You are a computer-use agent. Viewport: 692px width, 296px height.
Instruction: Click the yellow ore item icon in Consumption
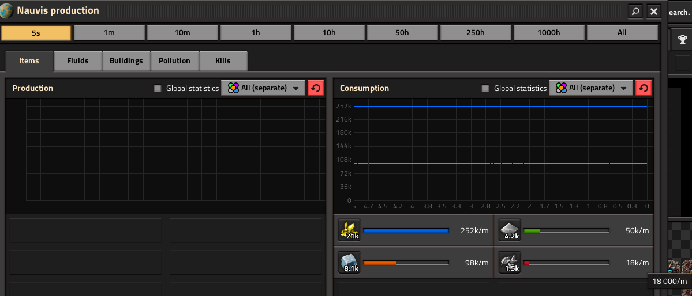[x=350, y=230]
